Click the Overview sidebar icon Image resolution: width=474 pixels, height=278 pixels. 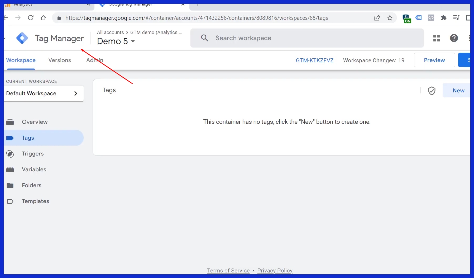pos(10,122)
